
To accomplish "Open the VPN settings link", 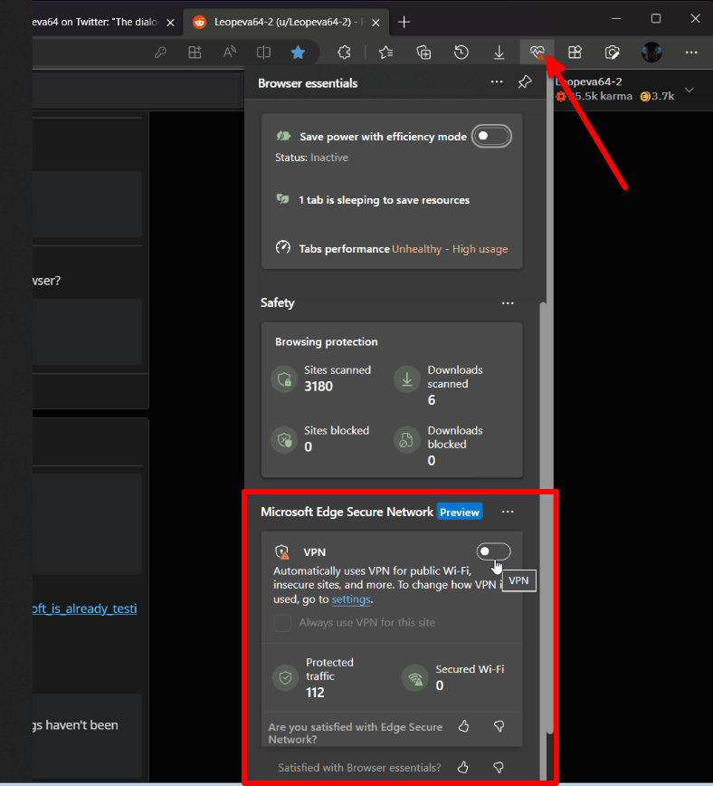I will coord(351,599).
